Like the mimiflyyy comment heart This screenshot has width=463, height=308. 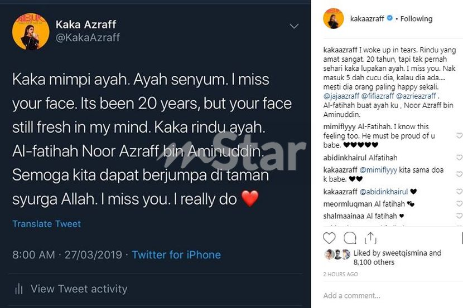coord(459,135)
